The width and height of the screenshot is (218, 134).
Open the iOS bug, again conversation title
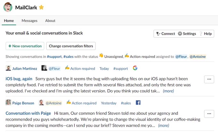[19, 79]
